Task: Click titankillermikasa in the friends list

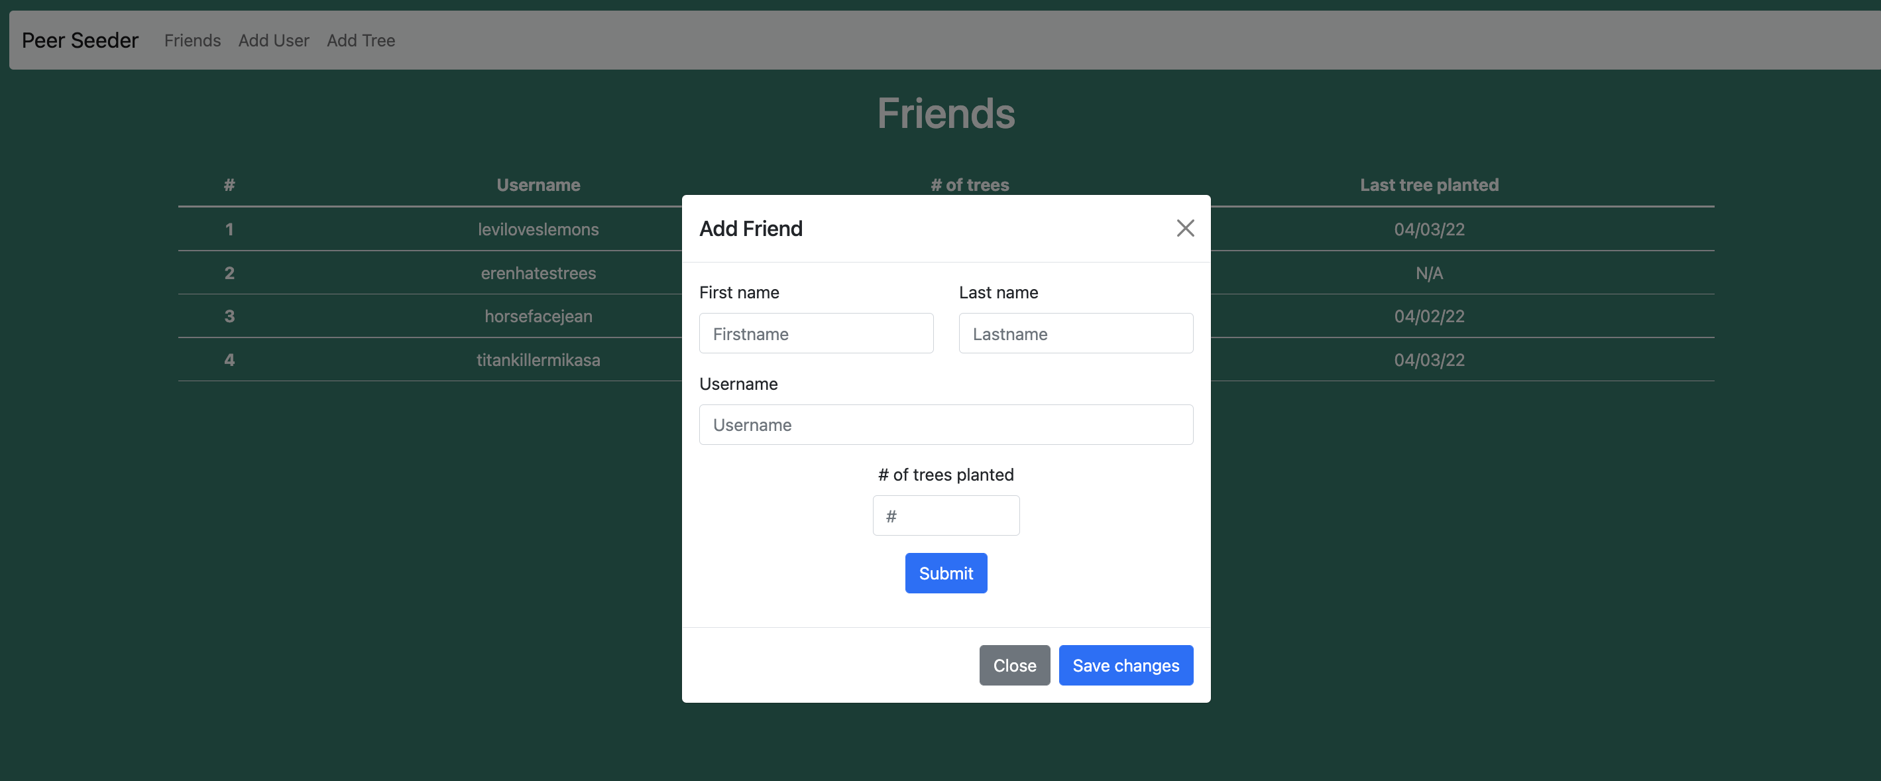Action: click(x=538, y=360)
